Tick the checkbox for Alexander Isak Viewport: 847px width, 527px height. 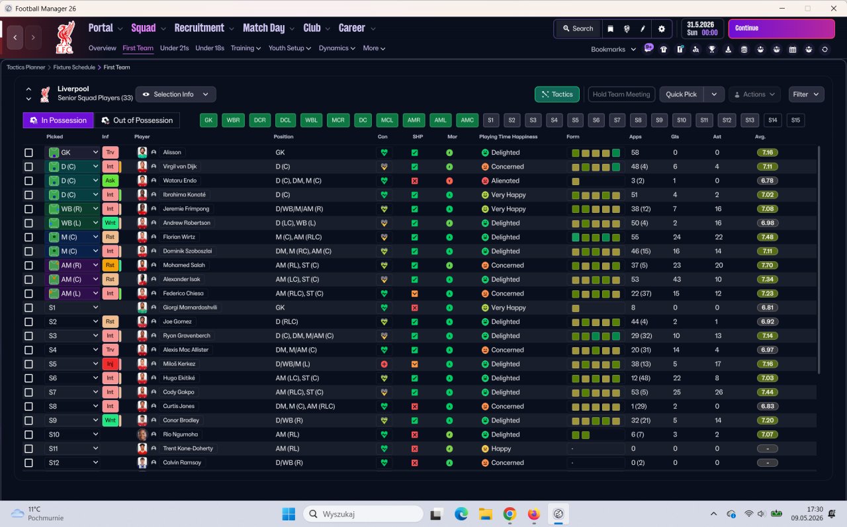[28, 280]
